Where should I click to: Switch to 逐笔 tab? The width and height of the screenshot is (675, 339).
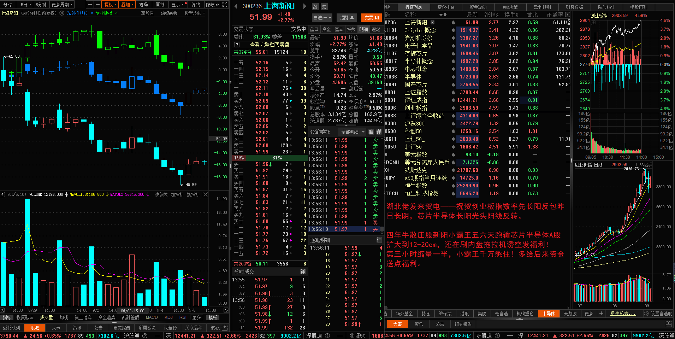[376, 29]
